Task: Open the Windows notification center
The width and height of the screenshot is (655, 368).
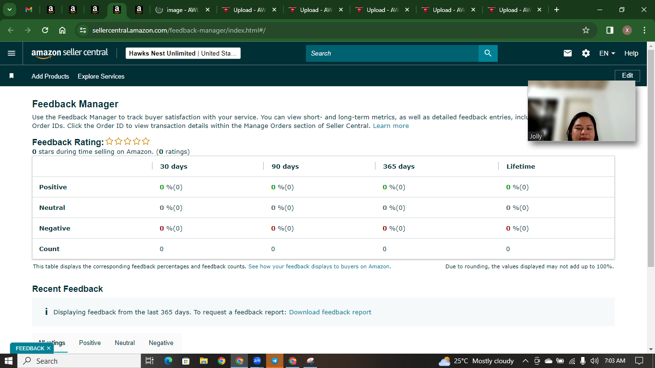Action: (x=639, y=361)
